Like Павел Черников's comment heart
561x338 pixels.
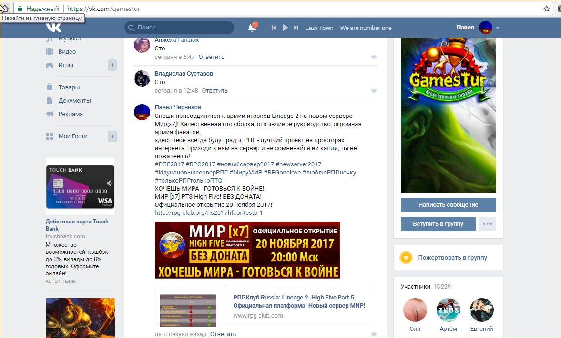pyautogui.click(x=374, y=335)
